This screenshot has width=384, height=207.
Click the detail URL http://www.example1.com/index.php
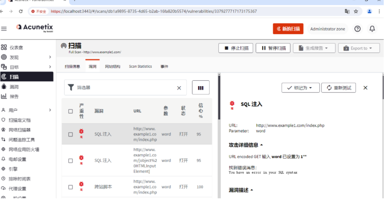290,126
